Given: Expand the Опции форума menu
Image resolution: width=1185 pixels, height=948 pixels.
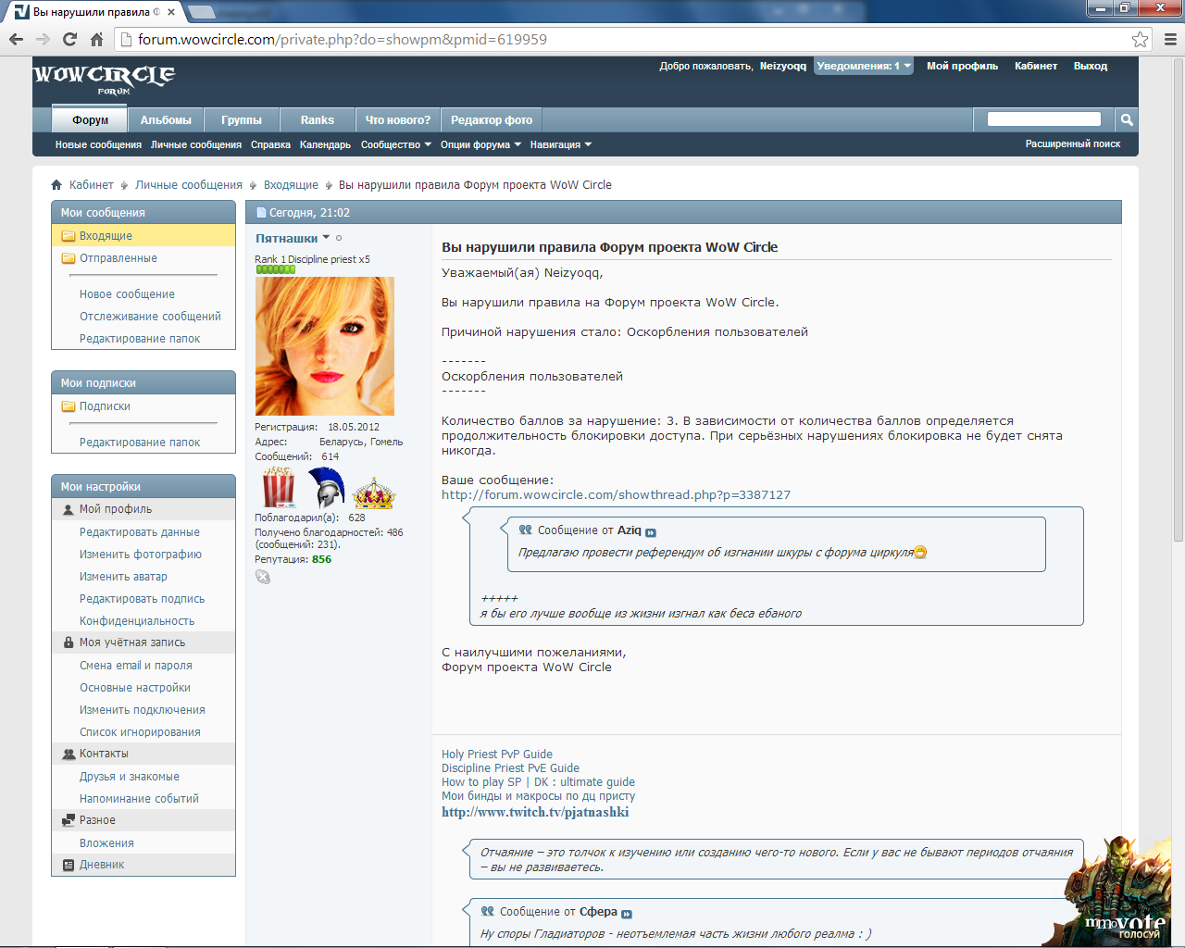Looking at the screenshot, I should [x=480, y=144].
